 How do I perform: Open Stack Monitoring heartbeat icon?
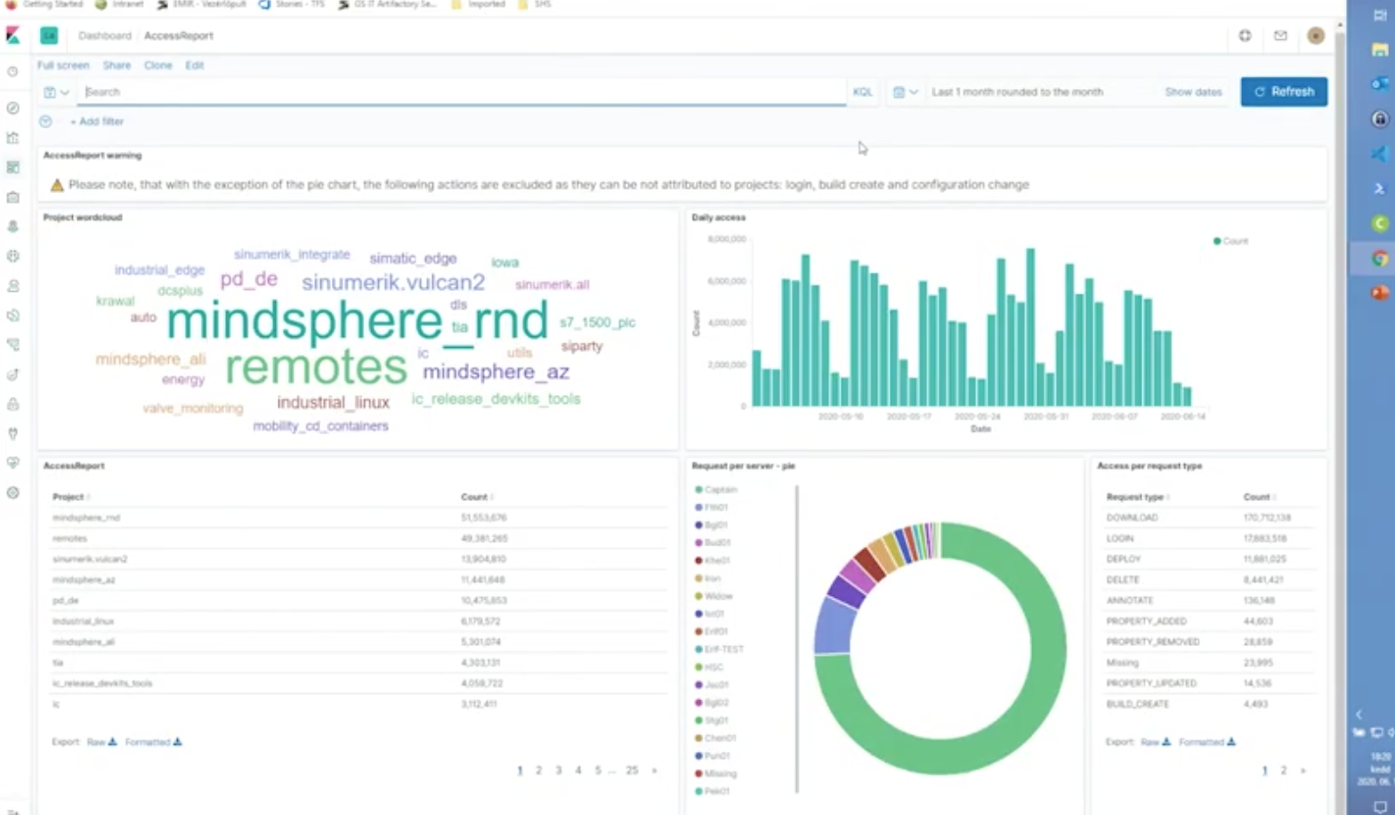point(12,463)
